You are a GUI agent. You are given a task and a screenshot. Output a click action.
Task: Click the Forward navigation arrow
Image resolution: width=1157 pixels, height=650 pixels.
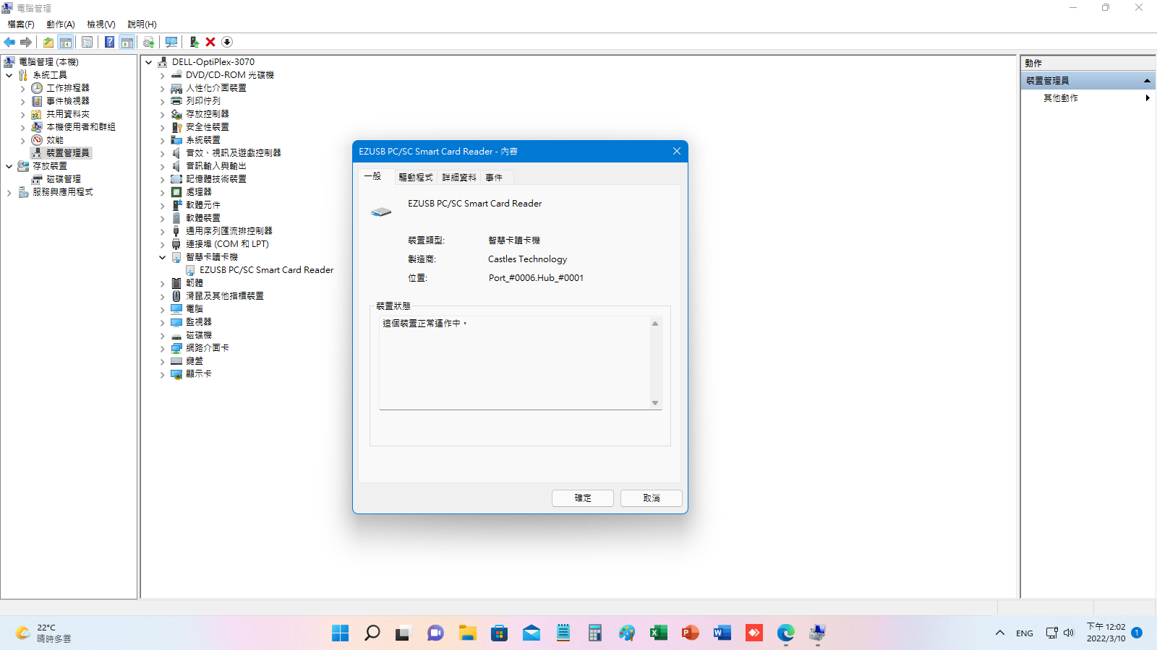pyautogui.click(x=27, y=42)
